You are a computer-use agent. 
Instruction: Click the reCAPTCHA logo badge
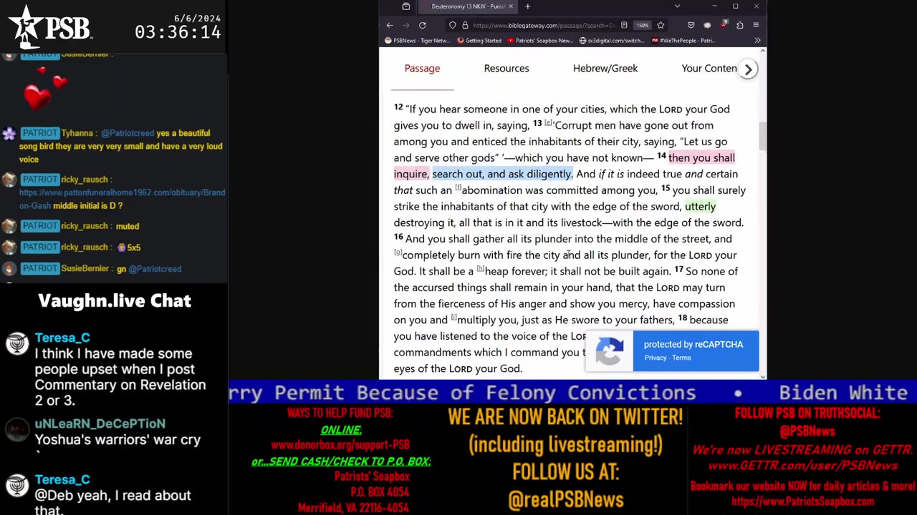(x=609, y=351)
